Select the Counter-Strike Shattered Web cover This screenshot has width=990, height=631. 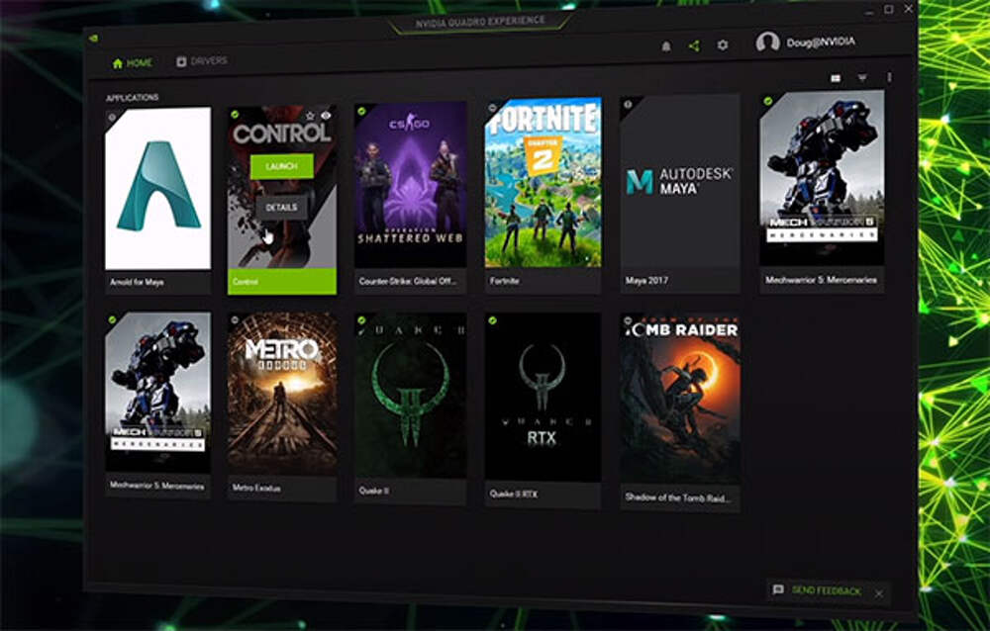[411, 184]
